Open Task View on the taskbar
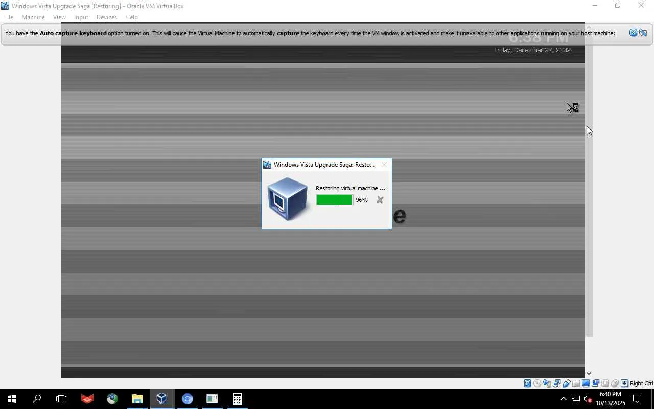Image resolution: width=654 pixels, height=409 pixels. (61, 399)
